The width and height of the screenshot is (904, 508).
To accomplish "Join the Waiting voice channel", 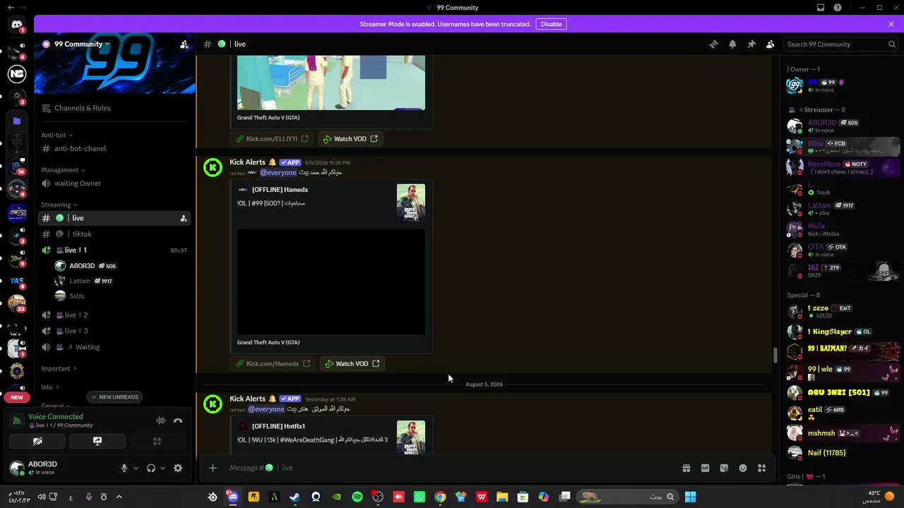I will pos(114,347).
